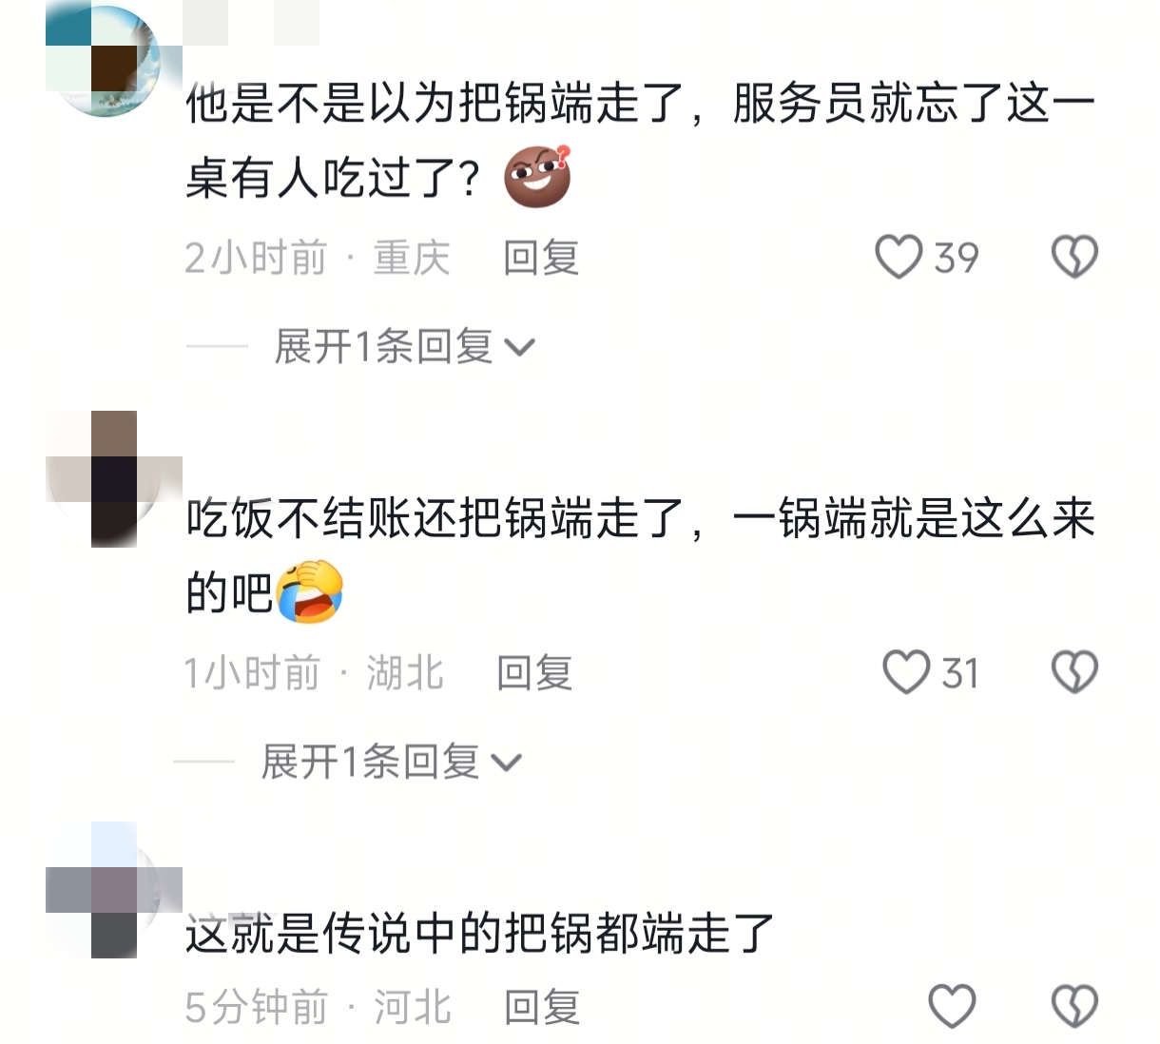
Task: Select comment text 这就是传说中的把锅都端走了
Action: click(480, 933)
